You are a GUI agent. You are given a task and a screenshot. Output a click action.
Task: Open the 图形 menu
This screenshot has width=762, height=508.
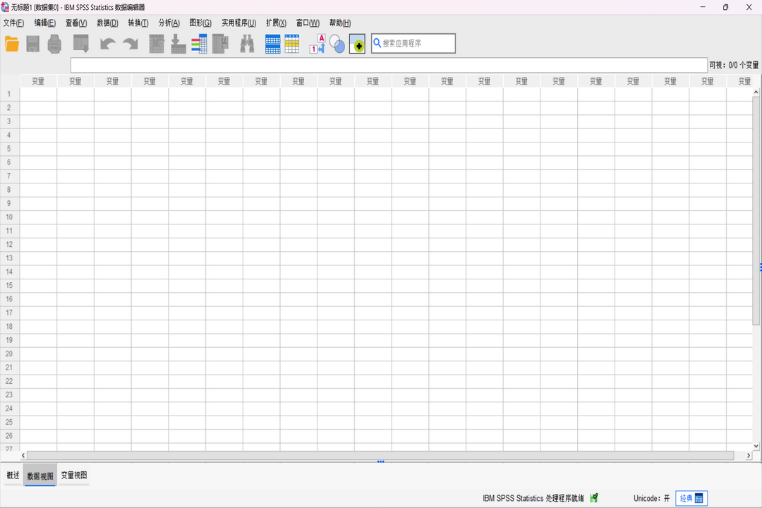click(x=200, y=23)
